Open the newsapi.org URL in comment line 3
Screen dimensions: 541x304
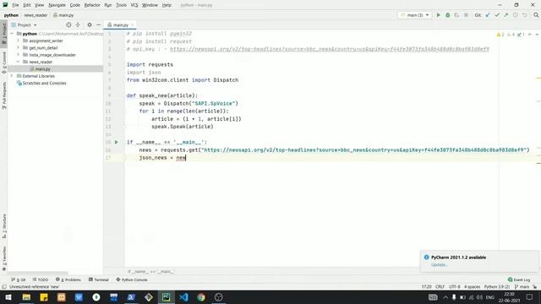coord(330,49)
